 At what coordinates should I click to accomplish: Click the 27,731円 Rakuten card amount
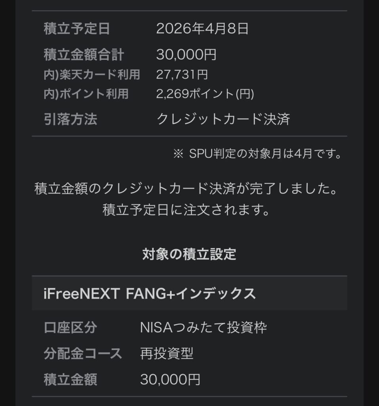182,75
